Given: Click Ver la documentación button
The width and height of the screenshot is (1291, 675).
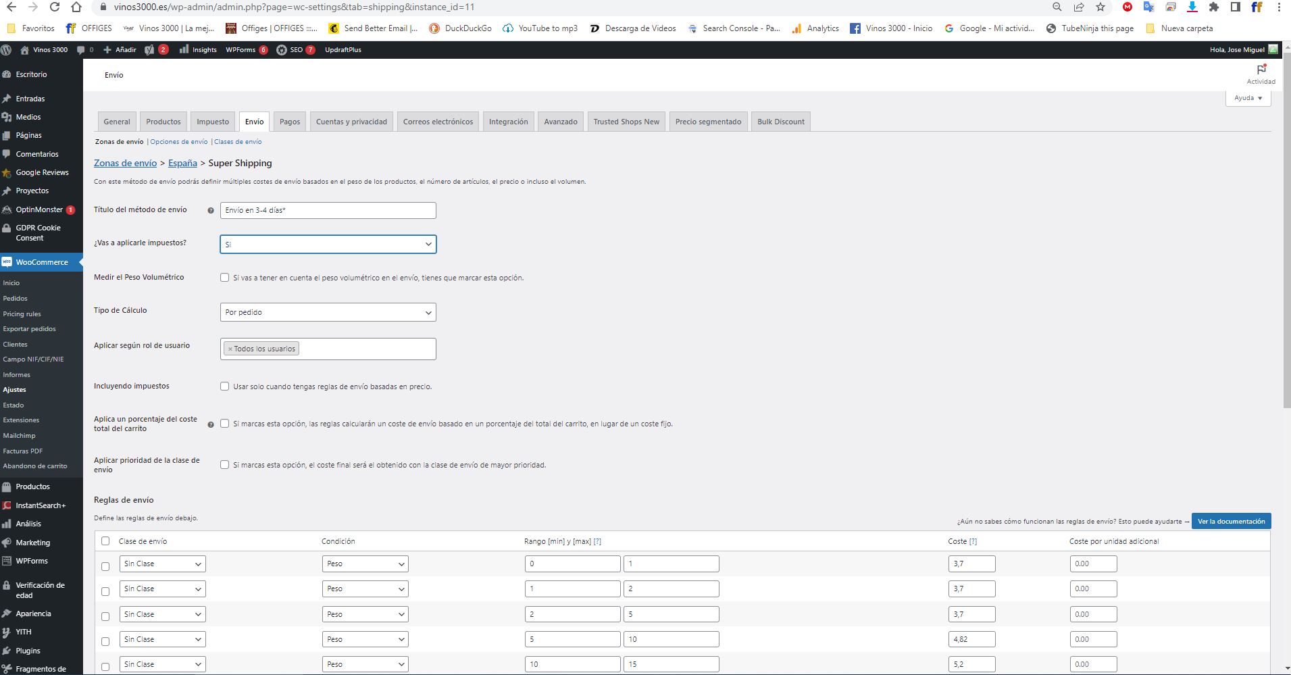Looking at the screenshot, I should click(1231, 522).
